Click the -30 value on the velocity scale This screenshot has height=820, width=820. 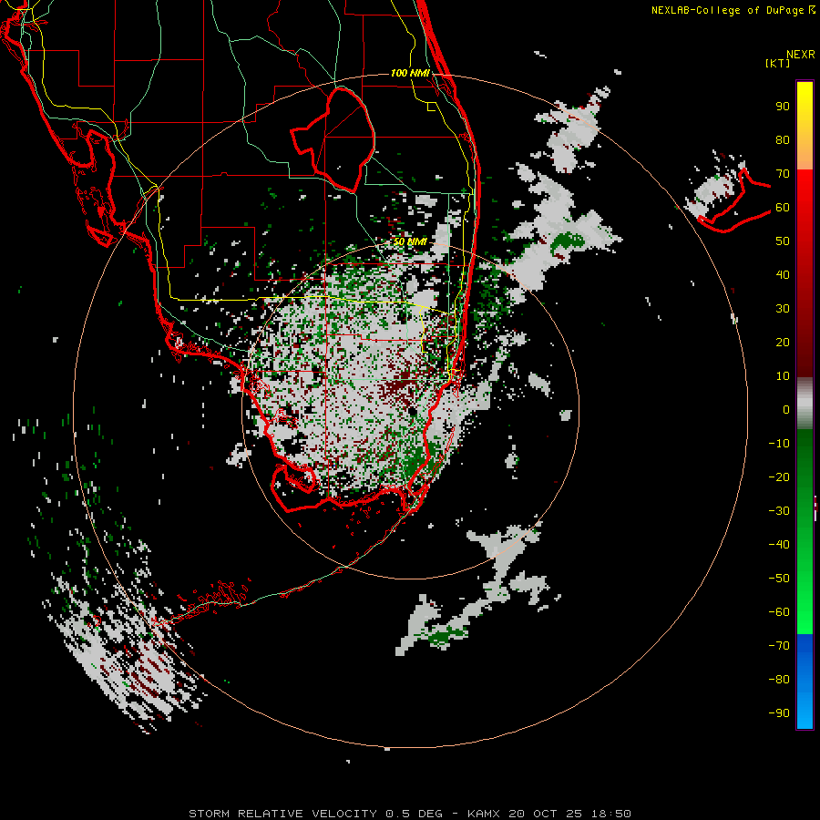(779, 511)
